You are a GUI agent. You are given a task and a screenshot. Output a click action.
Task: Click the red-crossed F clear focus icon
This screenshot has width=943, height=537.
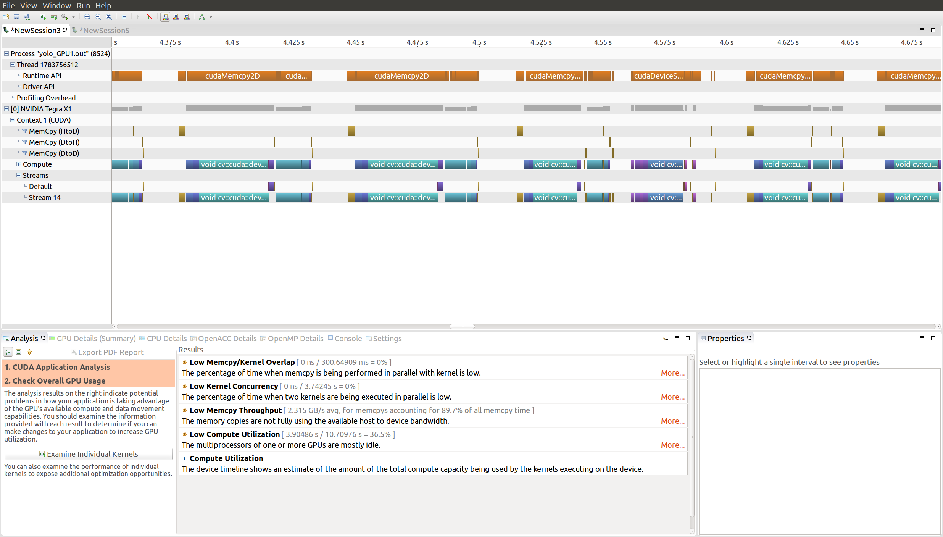pyautogui.click(x=150, y=17)
